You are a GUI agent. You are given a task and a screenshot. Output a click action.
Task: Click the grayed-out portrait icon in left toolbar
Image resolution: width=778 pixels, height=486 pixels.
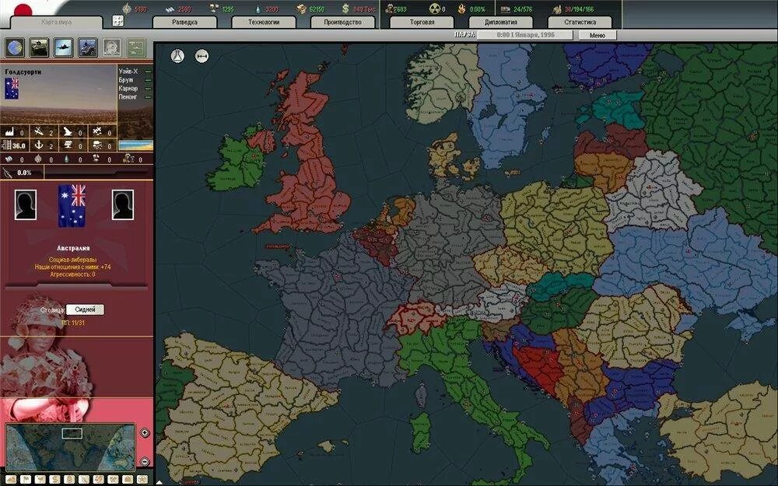tap(112, 47)
